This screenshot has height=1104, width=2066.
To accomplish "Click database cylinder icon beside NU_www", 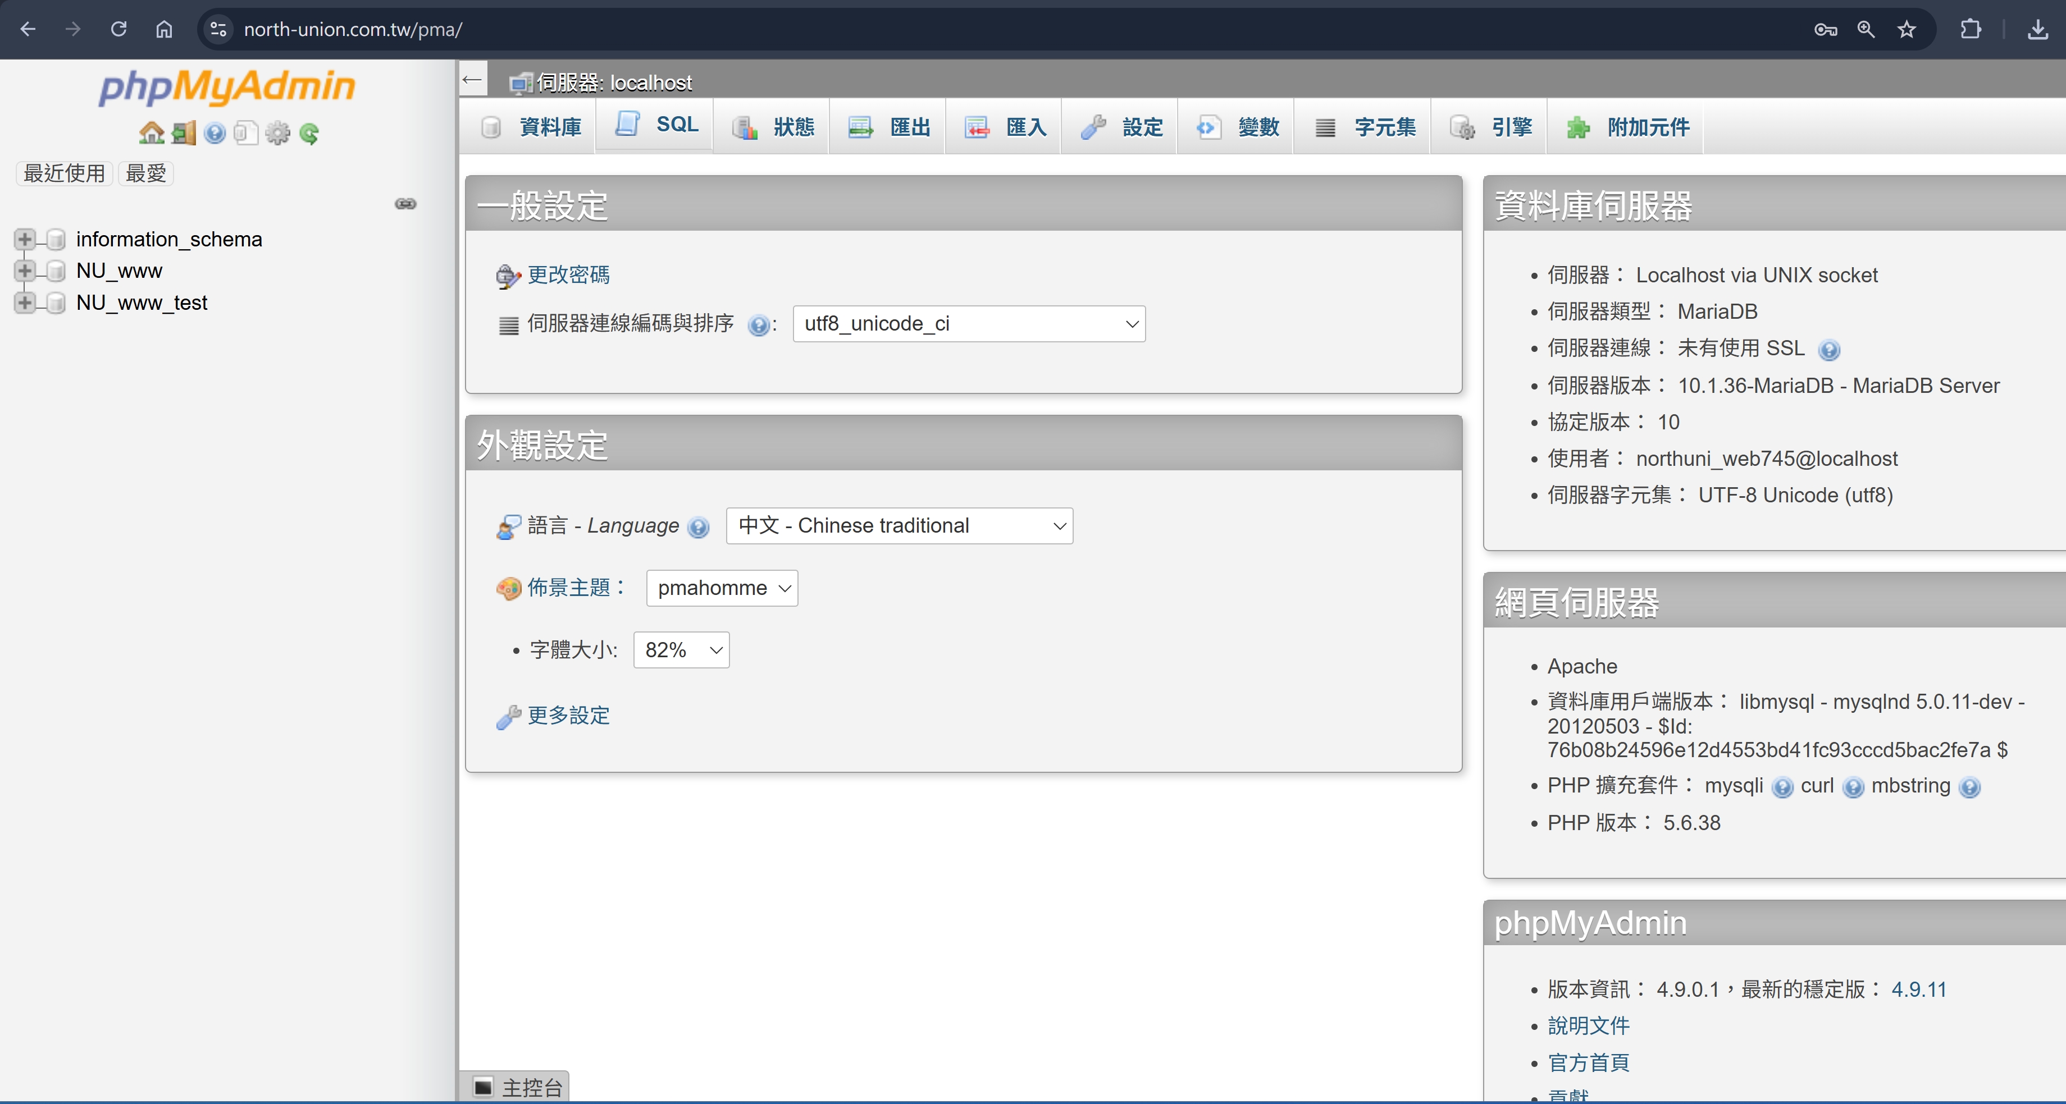I will [56, 271].
